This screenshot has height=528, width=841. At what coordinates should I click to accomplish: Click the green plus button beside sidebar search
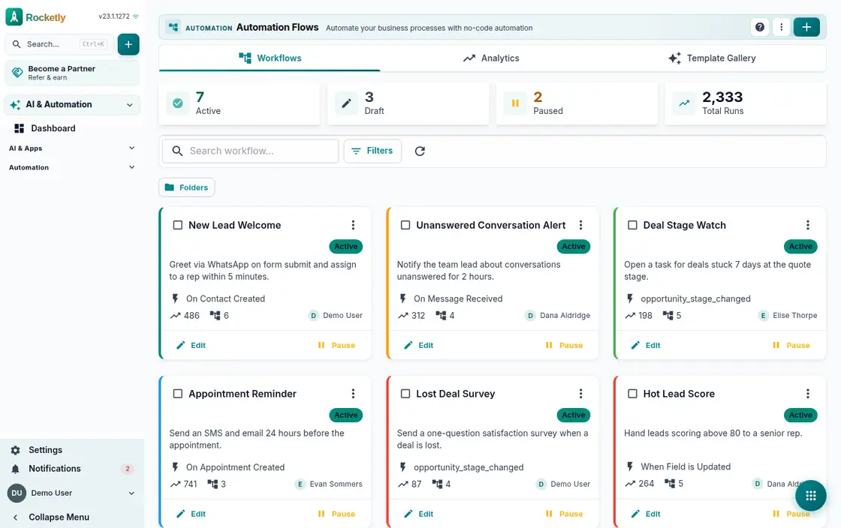click(128, 44)
